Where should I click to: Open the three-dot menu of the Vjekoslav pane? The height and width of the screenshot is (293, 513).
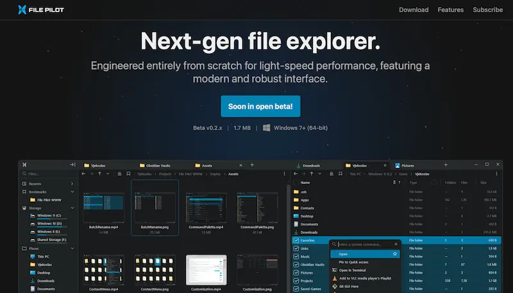[x=496, y=174]
